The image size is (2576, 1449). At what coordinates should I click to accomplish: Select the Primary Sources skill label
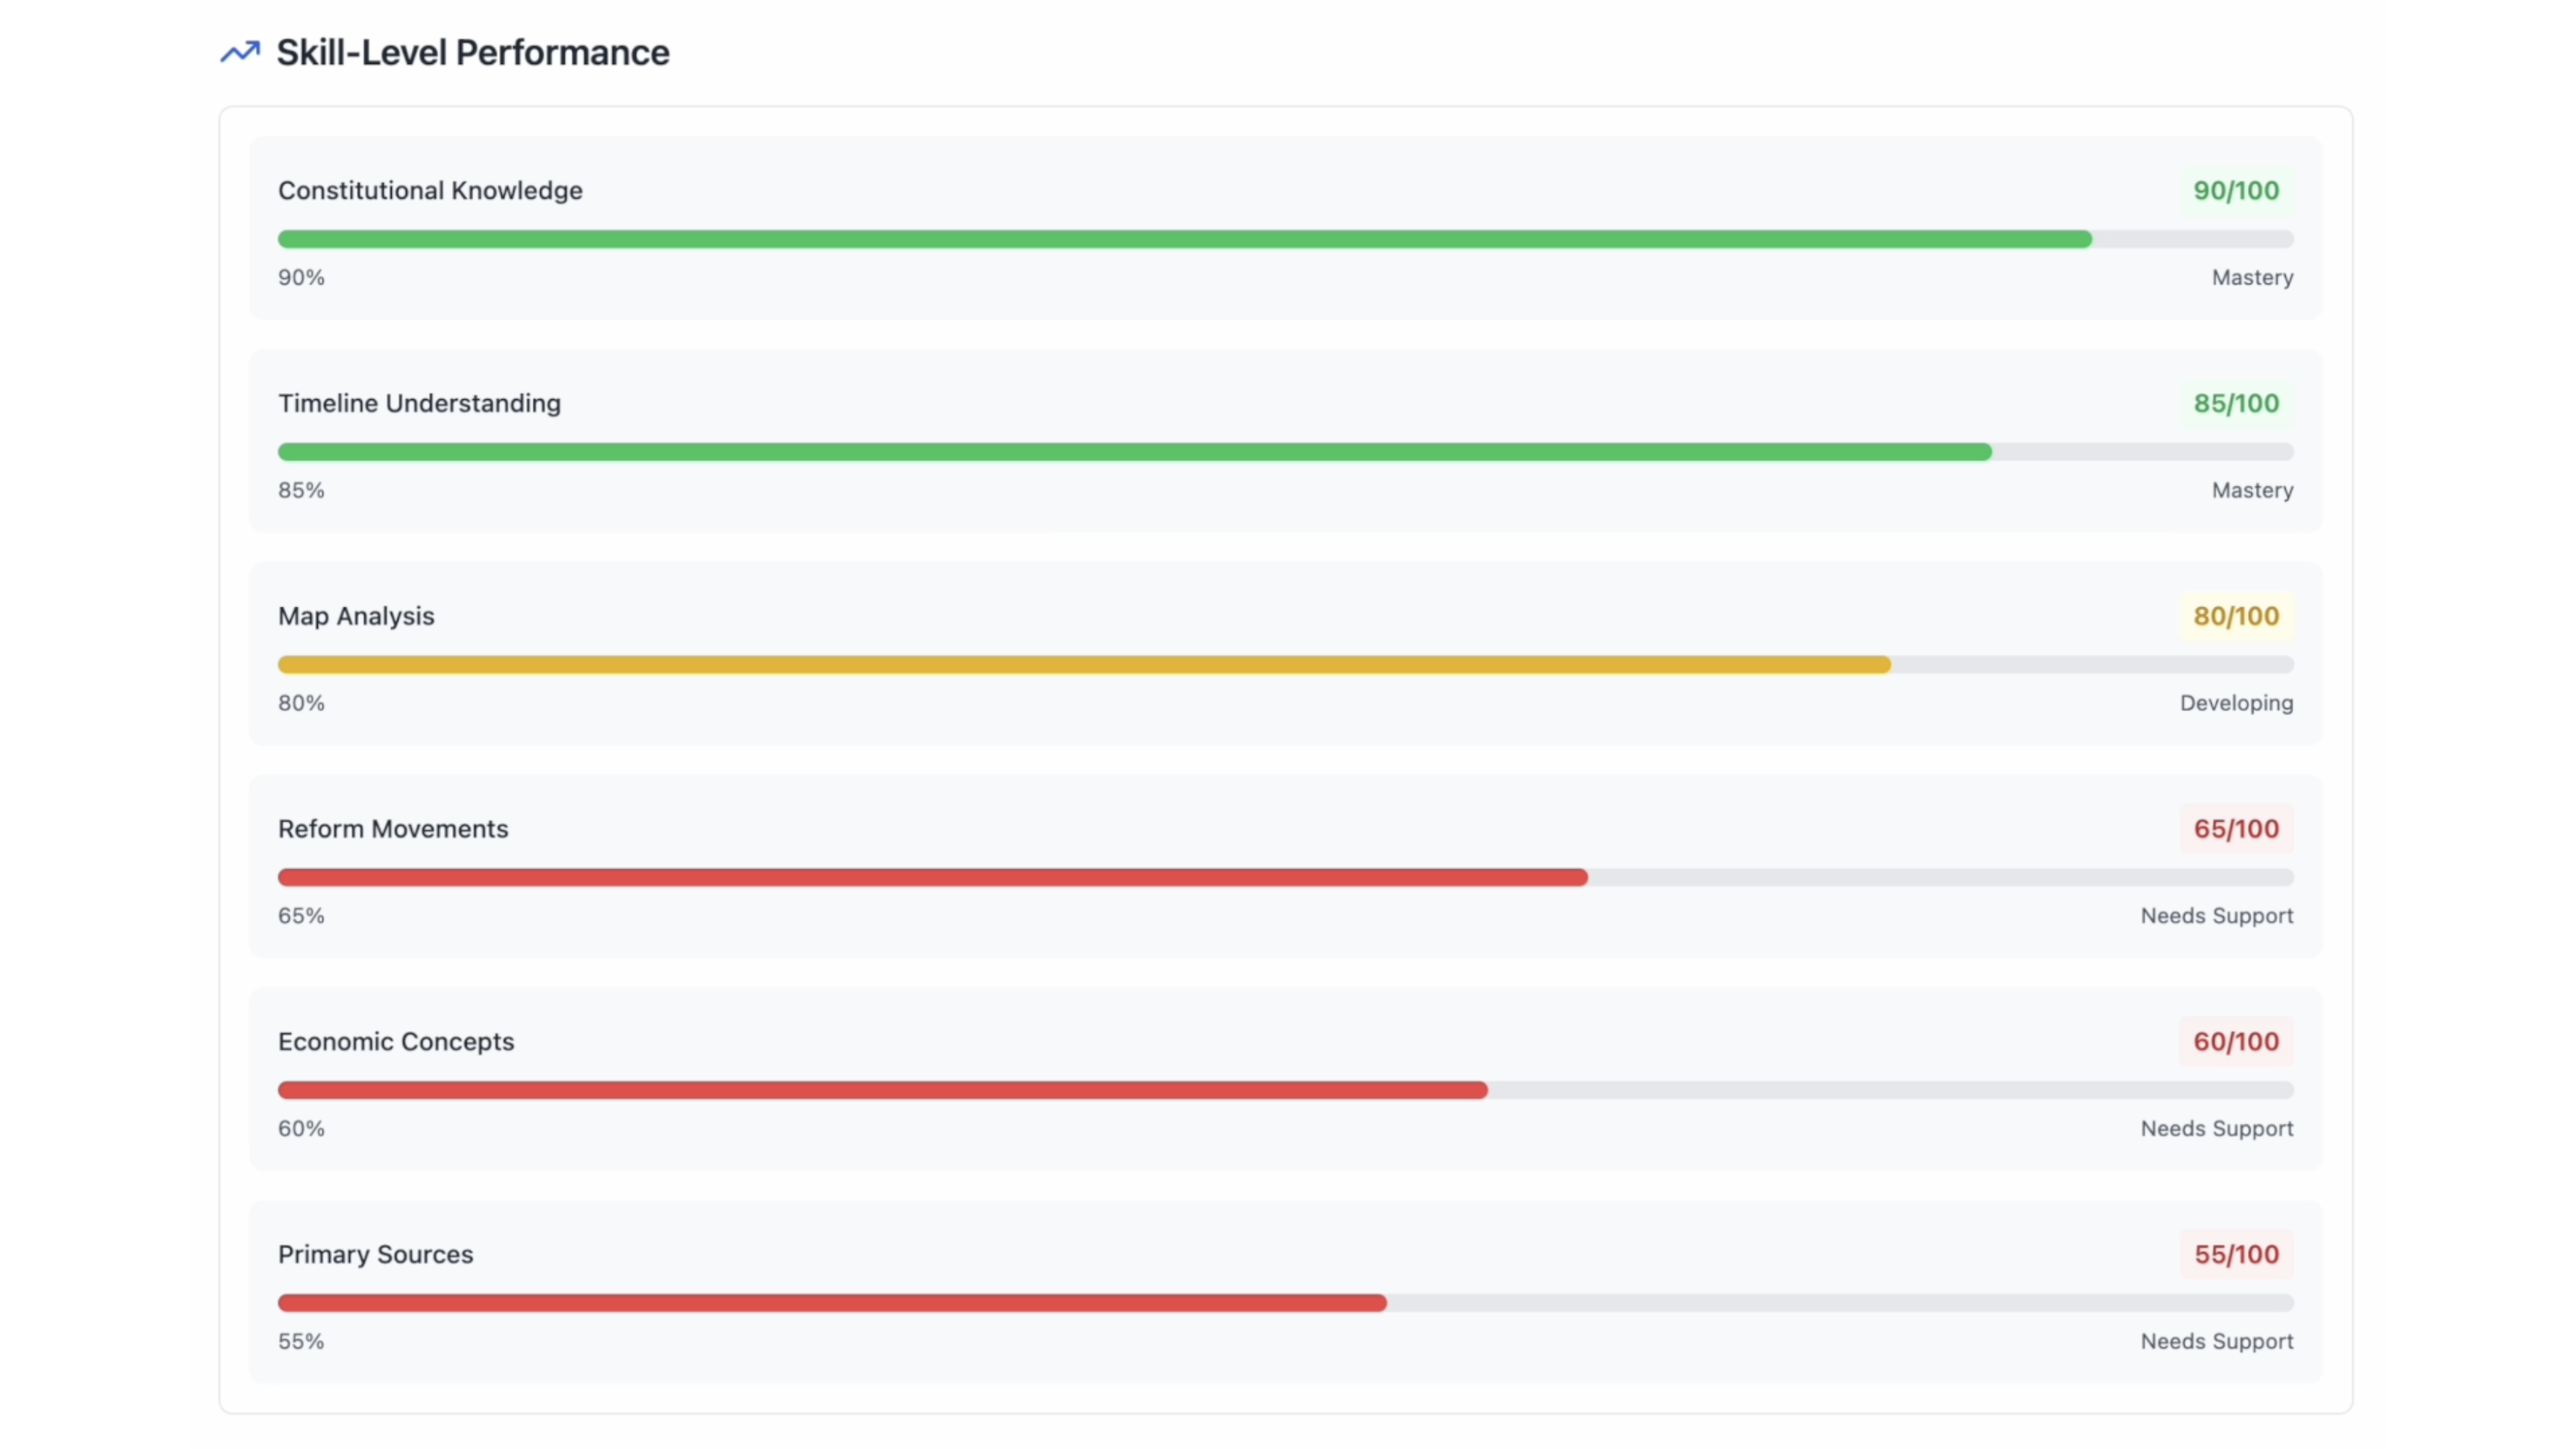[375, 1255]
